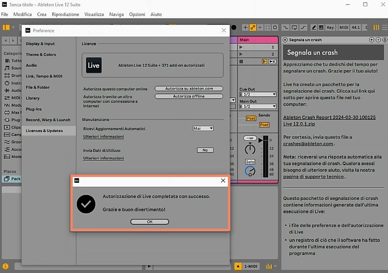
Task: Toggle the Solo cue button
Action: [x=250, y=161]
